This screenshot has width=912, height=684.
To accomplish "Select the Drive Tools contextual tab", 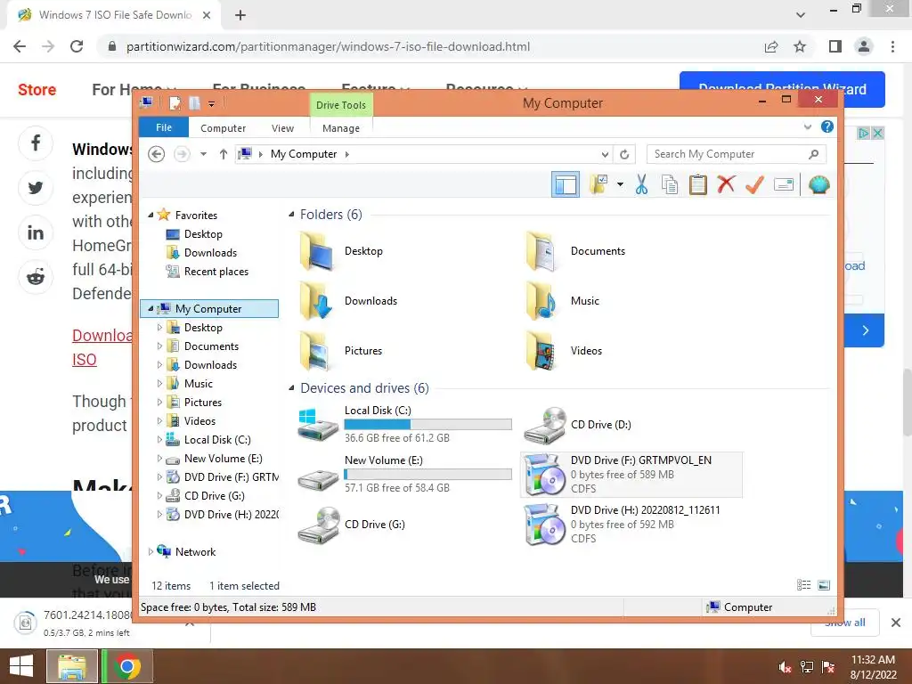I will pyautogui.click(x=341, y=105).
